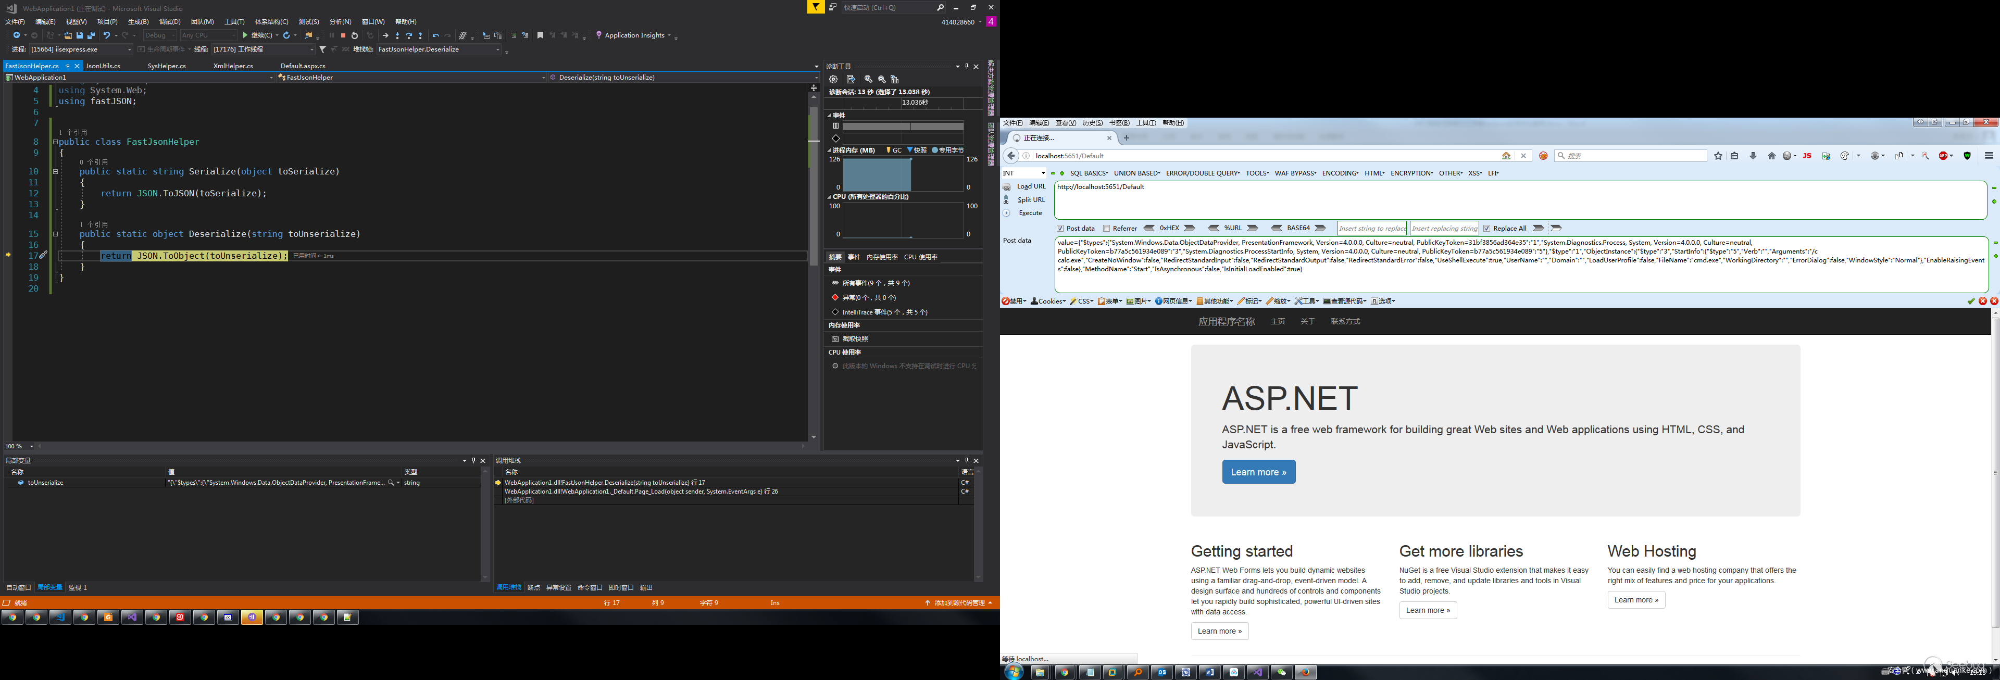Click the Step Into debug icon
The height and width of the screenshot is (680, 2000).
(397, 36)
